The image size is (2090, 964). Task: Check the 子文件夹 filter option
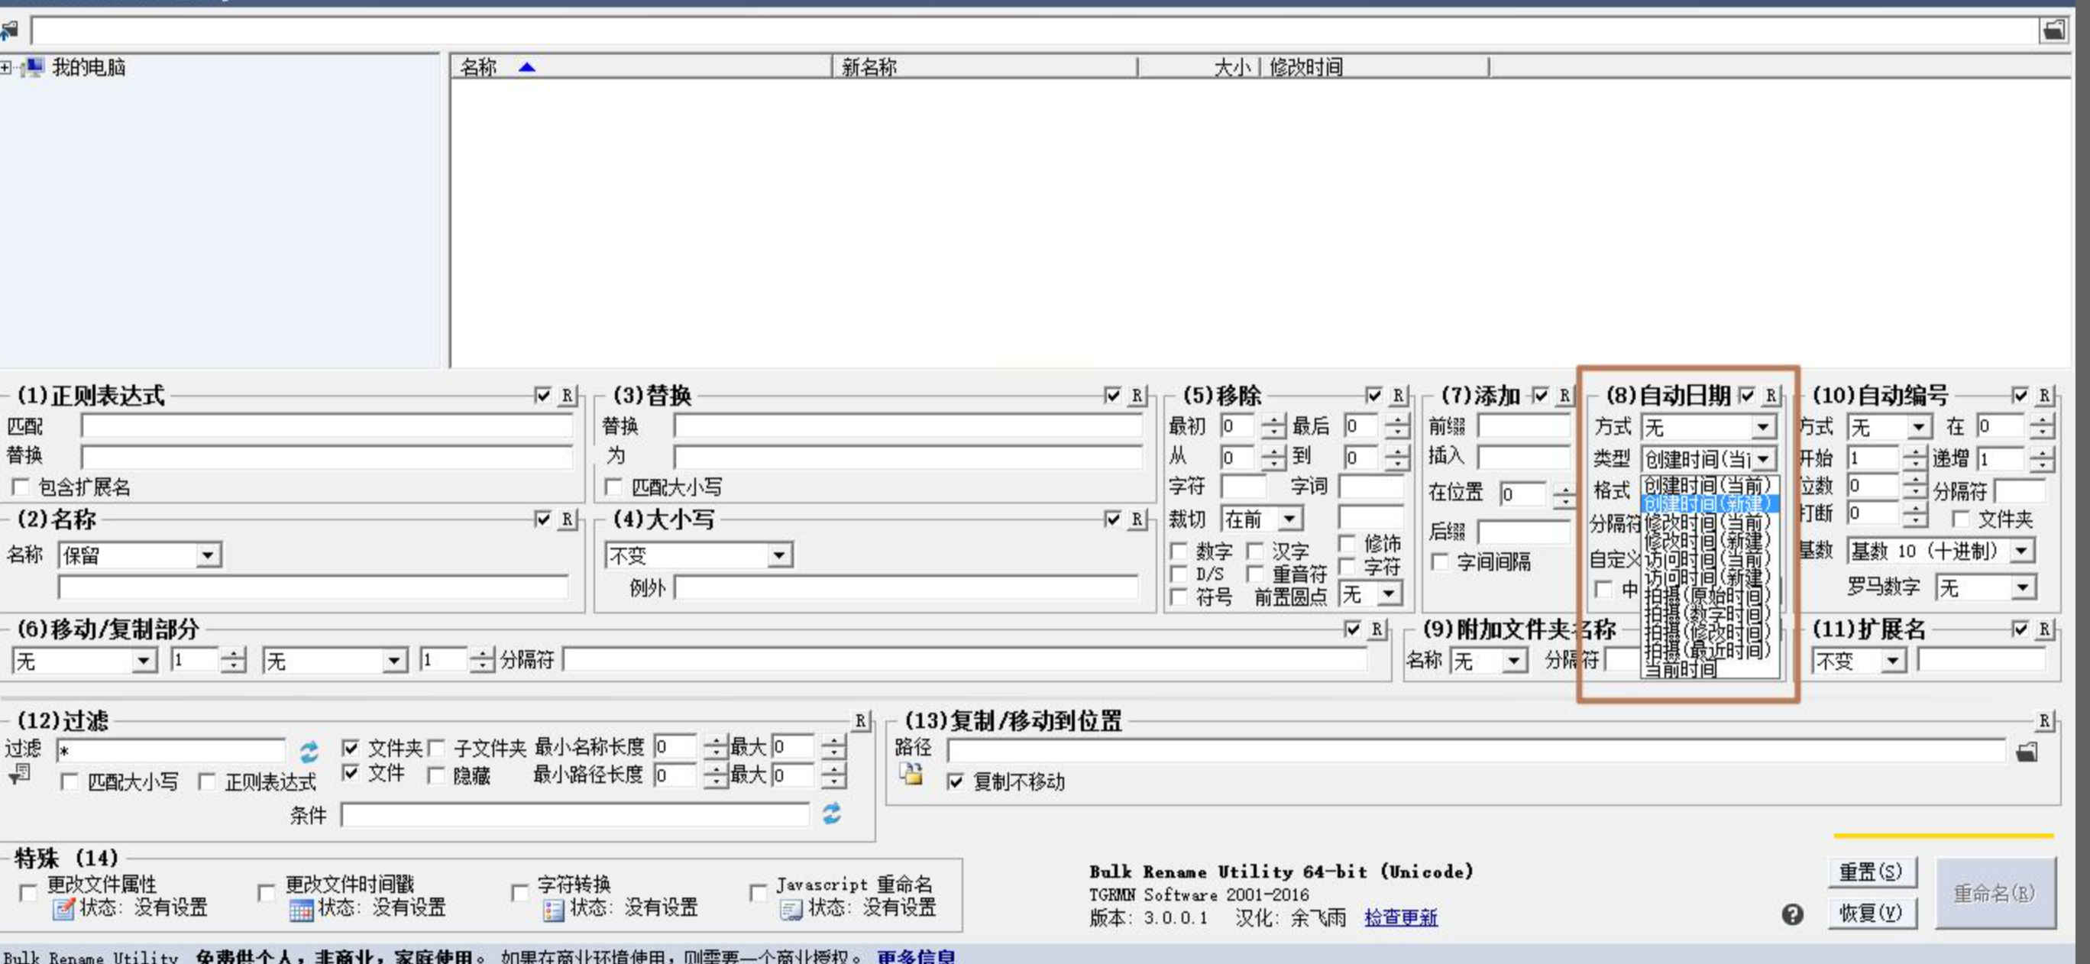click(436, 747)
